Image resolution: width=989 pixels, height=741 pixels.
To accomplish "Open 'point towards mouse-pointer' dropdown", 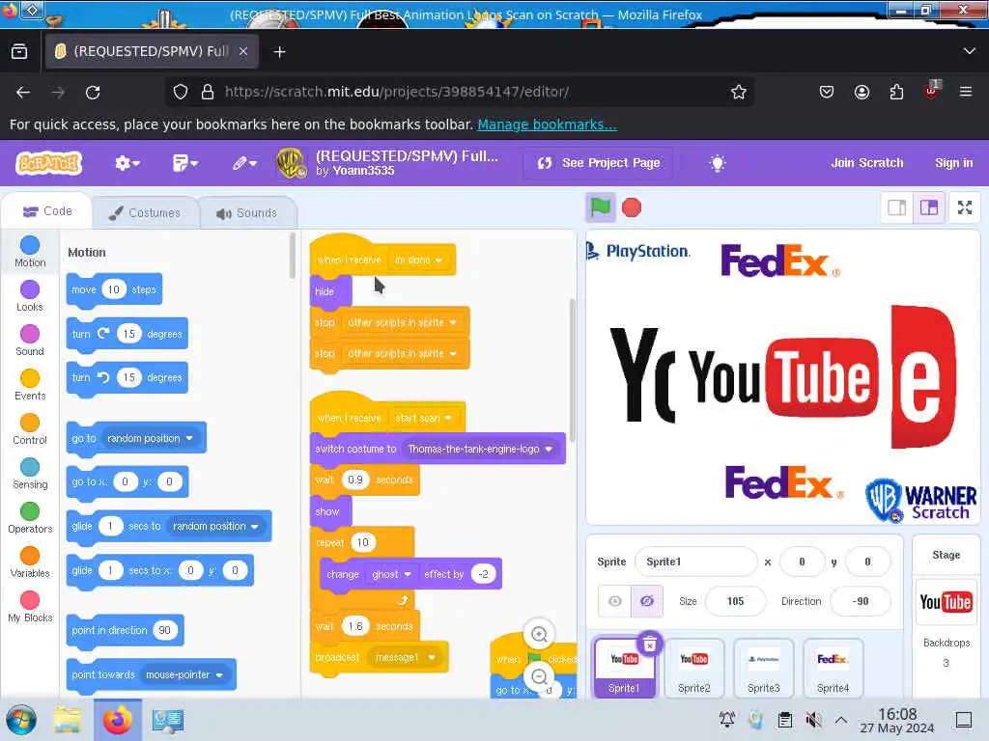I will tap(184, 674).
